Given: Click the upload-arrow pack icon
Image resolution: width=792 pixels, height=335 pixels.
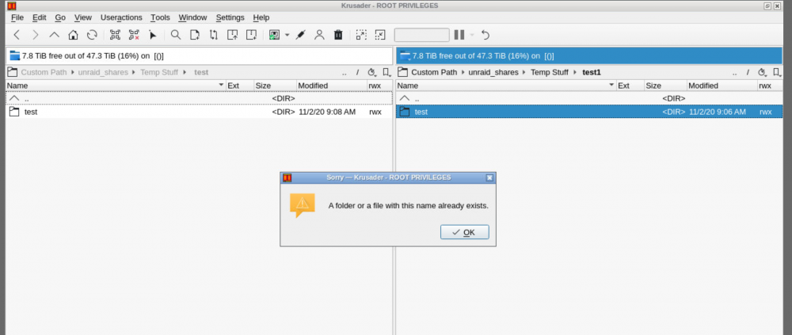Looking at the screenshot, I should coord(232,35).
